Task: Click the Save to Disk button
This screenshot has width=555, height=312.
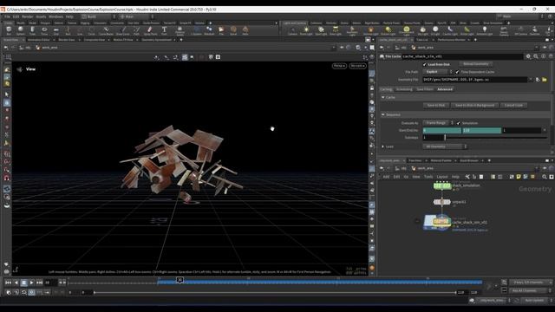Action: [x=435, y=106]
